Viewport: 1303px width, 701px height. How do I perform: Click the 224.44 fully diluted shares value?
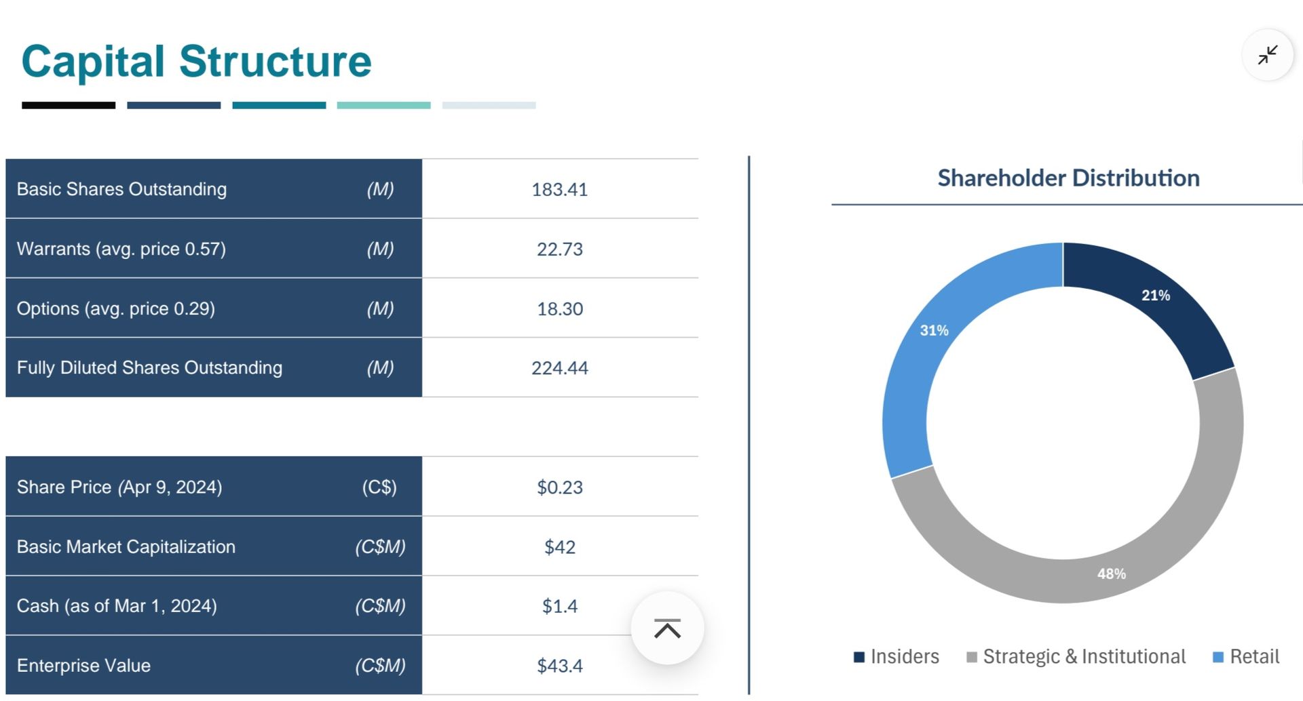click(559, 368)
